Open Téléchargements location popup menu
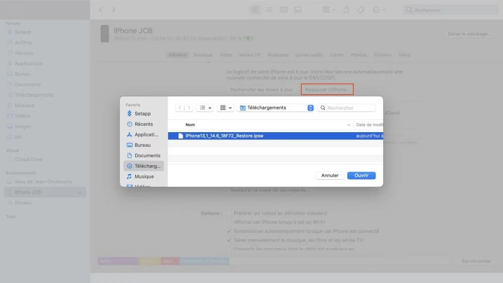503x283 pixels. point(276,108)
